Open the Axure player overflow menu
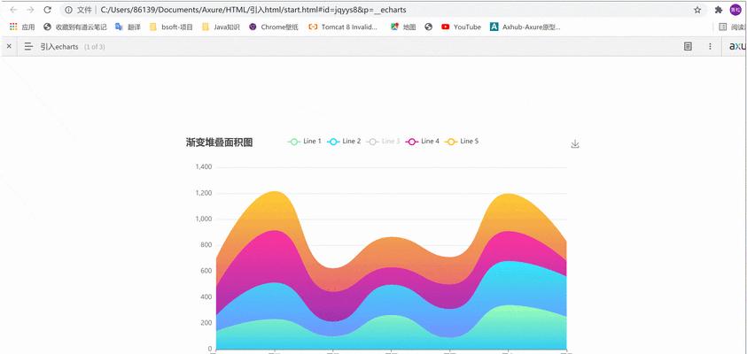 coord(710,46)
